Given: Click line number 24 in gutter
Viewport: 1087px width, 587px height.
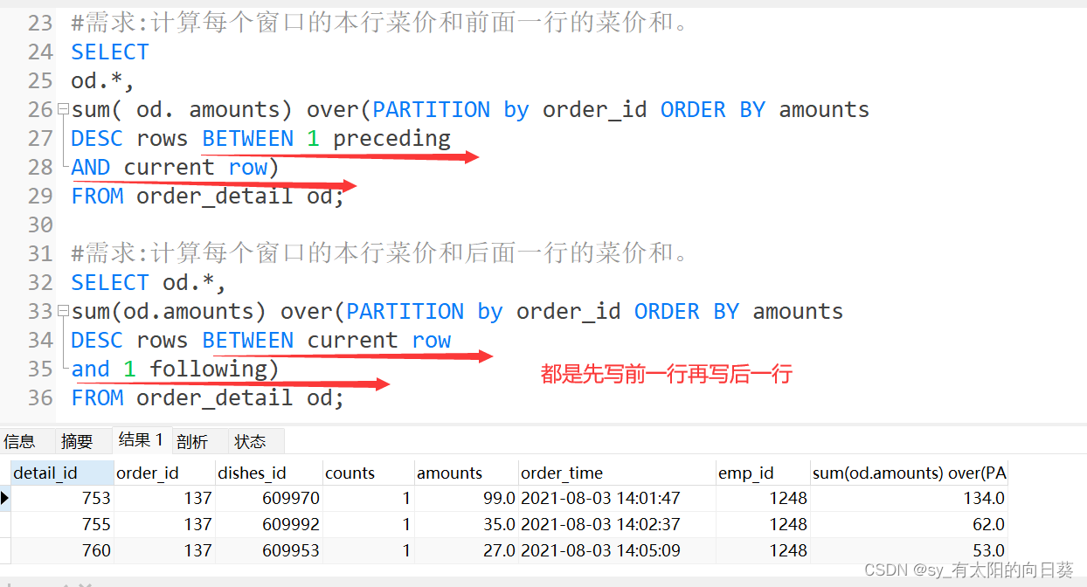Looking at the screenshot, I should coord(40,52).
